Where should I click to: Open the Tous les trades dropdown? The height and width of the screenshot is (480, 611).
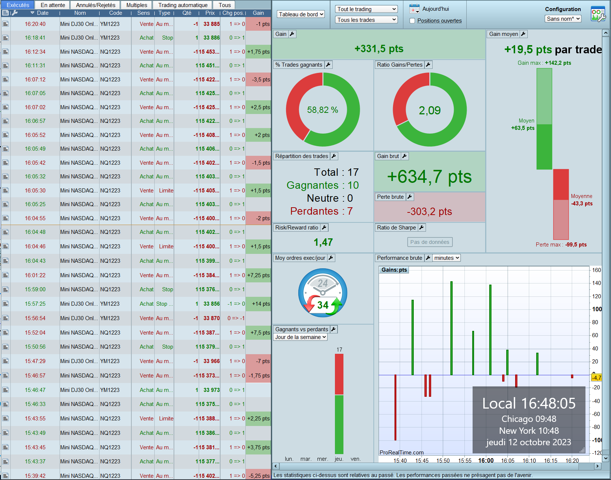pyautogui.click(x=366, y=20)
